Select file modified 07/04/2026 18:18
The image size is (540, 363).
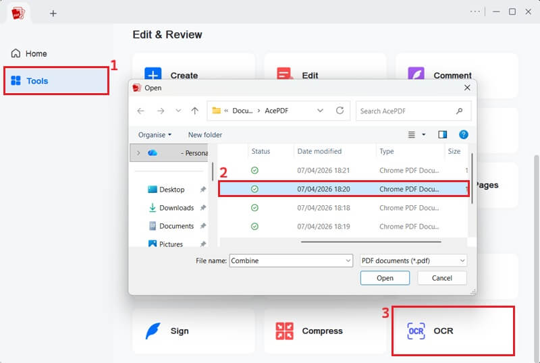344,208
